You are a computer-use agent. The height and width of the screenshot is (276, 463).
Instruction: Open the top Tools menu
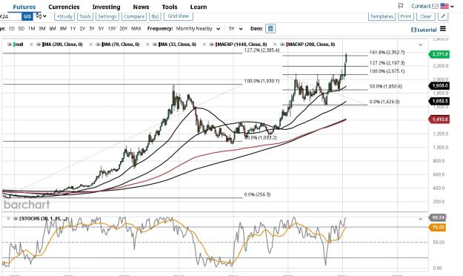(170, 7)
